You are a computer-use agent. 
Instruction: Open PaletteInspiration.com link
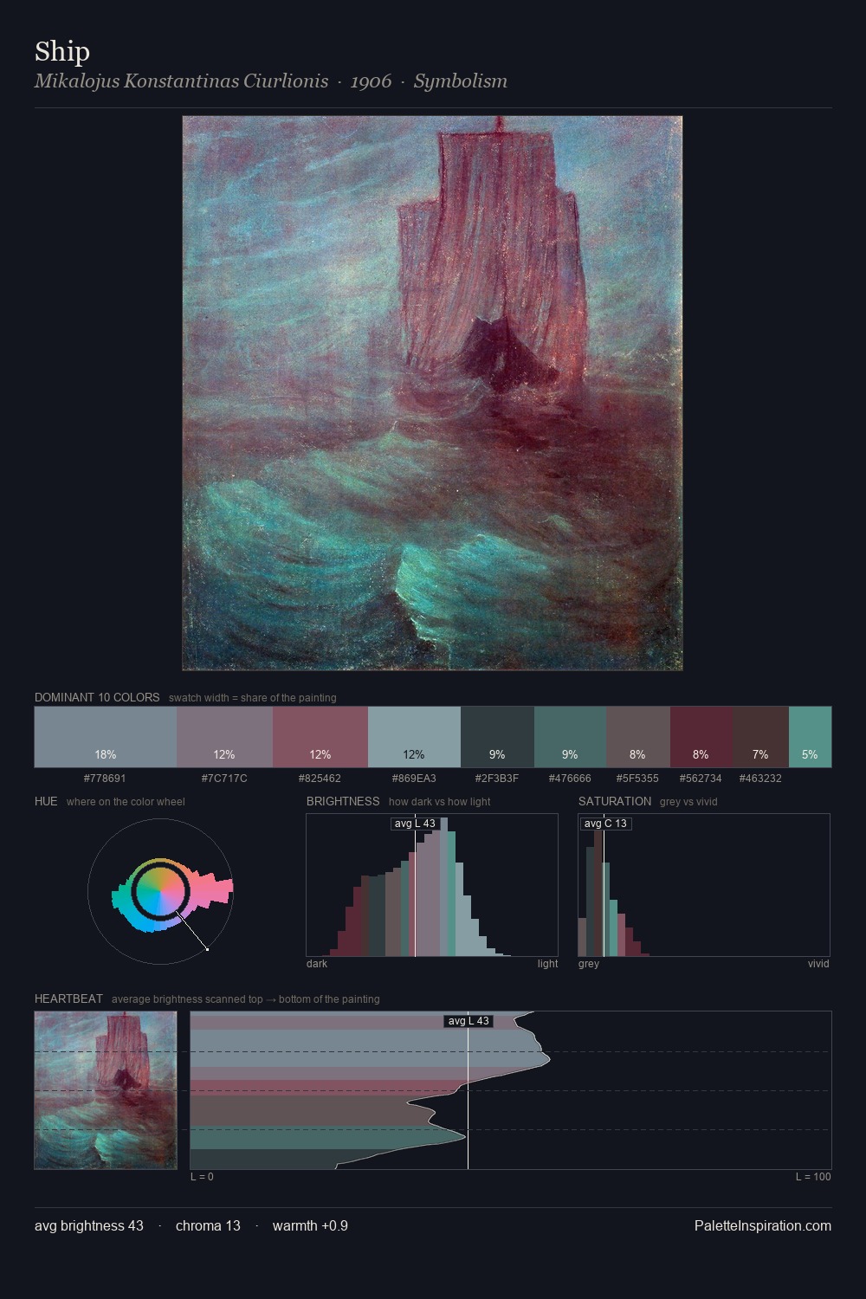pyautogui.click(x=763, y=1225)
